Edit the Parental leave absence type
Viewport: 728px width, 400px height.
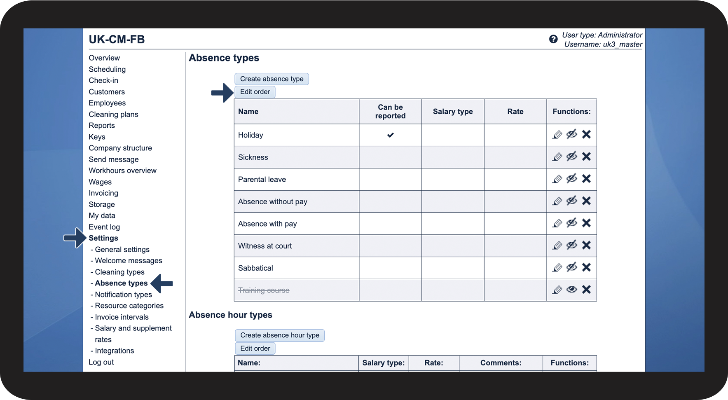pos(557,179)
